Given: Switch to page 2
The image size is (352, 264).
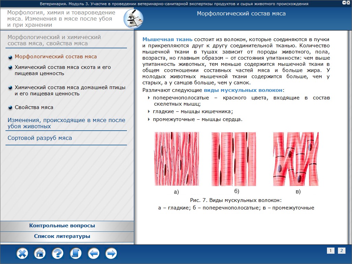Looking at the screenshot, I should coord(341,251).
